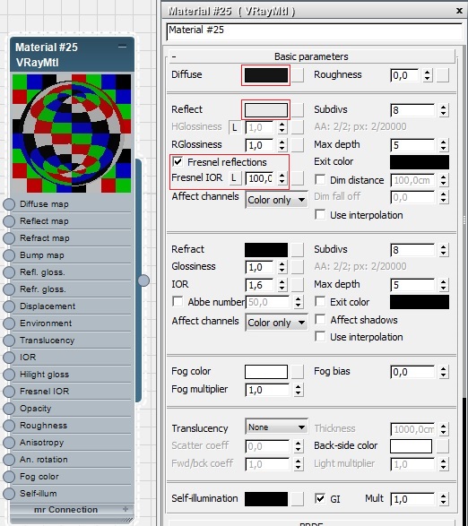Image resolution: width=468 pixels, height=526 pixels.
Task: Click the Fresnel IOR input socket
Action: point(9,392)
